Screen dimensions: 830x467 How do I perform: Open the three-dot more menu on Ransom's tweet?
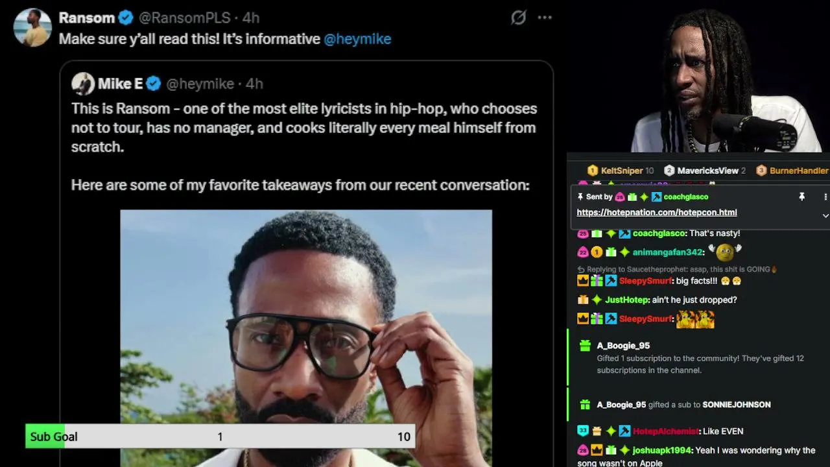click(x=545, y=18)
